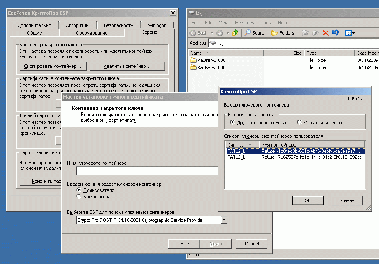Open the View menu in Explorer
This screenshot has height=264, width=379.
tap(224, 23)
